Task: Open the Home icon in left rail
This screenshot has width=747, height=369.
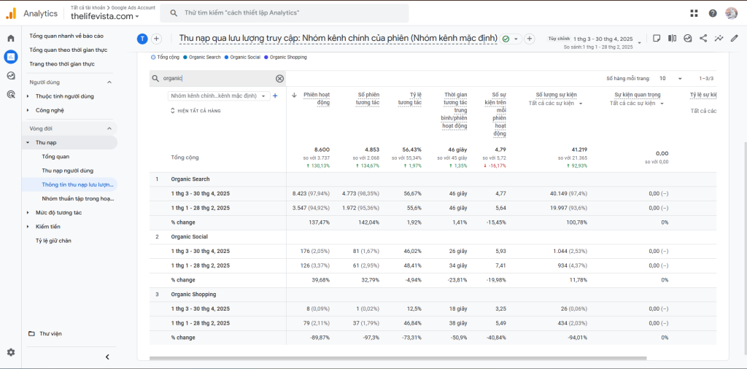Action: pos(10,39)
